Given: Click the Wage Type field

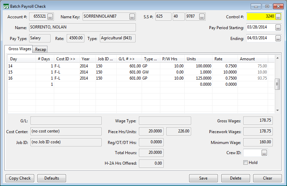Looking at the screenshot, I should 165,121.
